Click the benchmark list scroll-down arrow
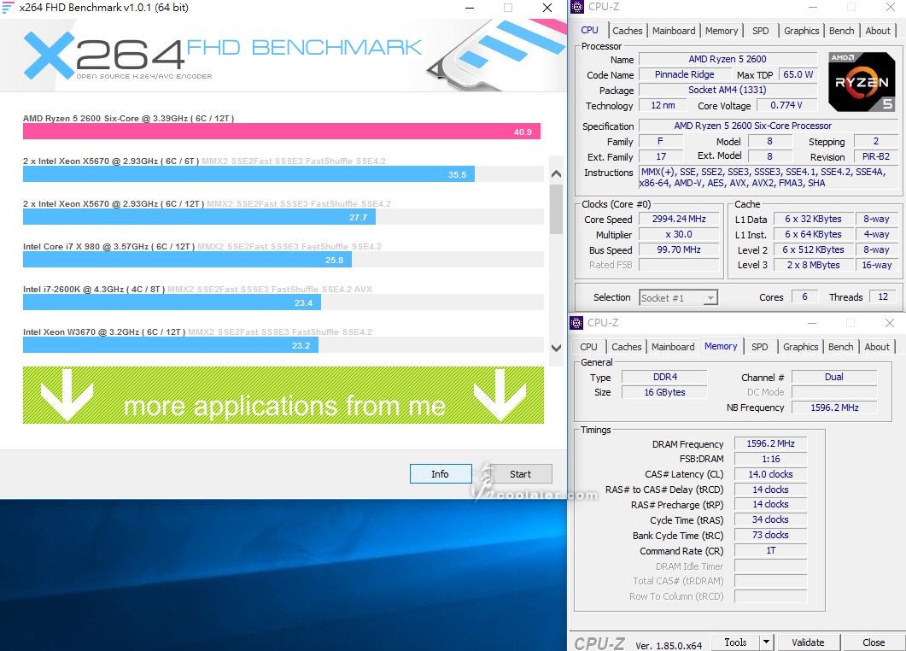906x651 pixels. coord(556,348)
